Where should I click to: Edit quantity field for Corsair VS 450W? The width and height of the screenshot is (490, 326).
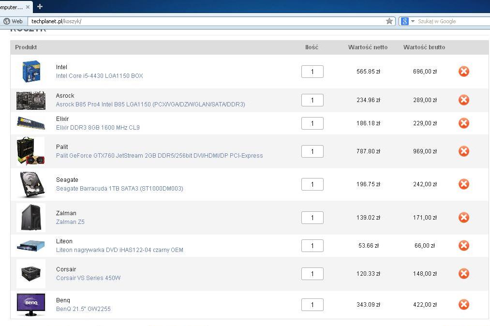click(312, 274)
